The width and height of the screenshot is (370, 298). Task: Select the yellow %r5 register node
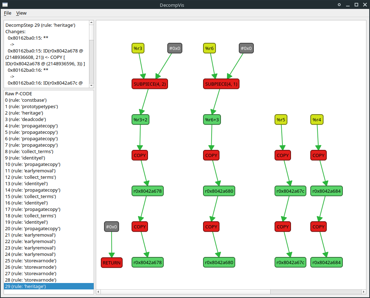tap(281, 120)
